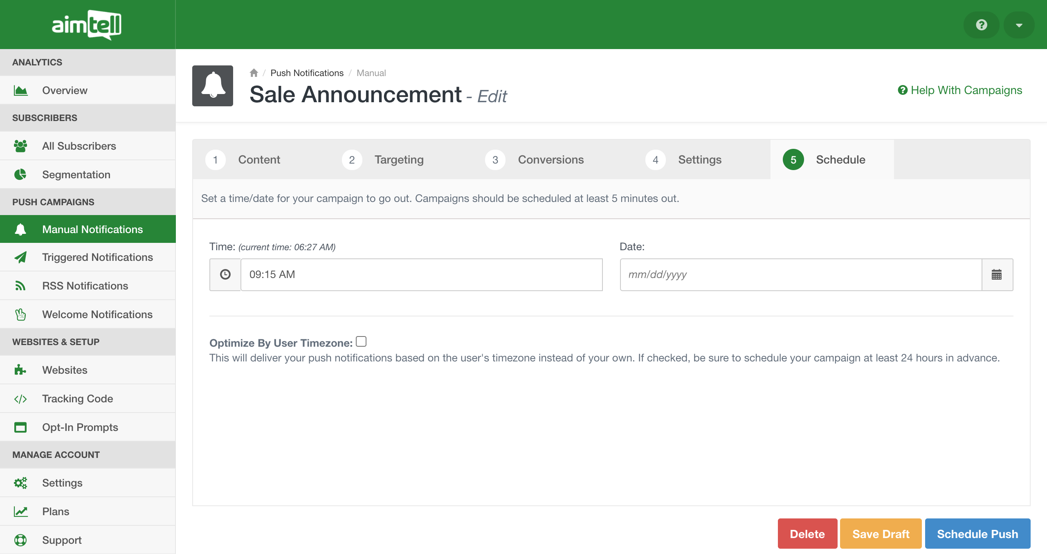Expand the account dropdown arrow in header
Viewport: 1047px width, 554px height.
click(x=1019, y=25)
